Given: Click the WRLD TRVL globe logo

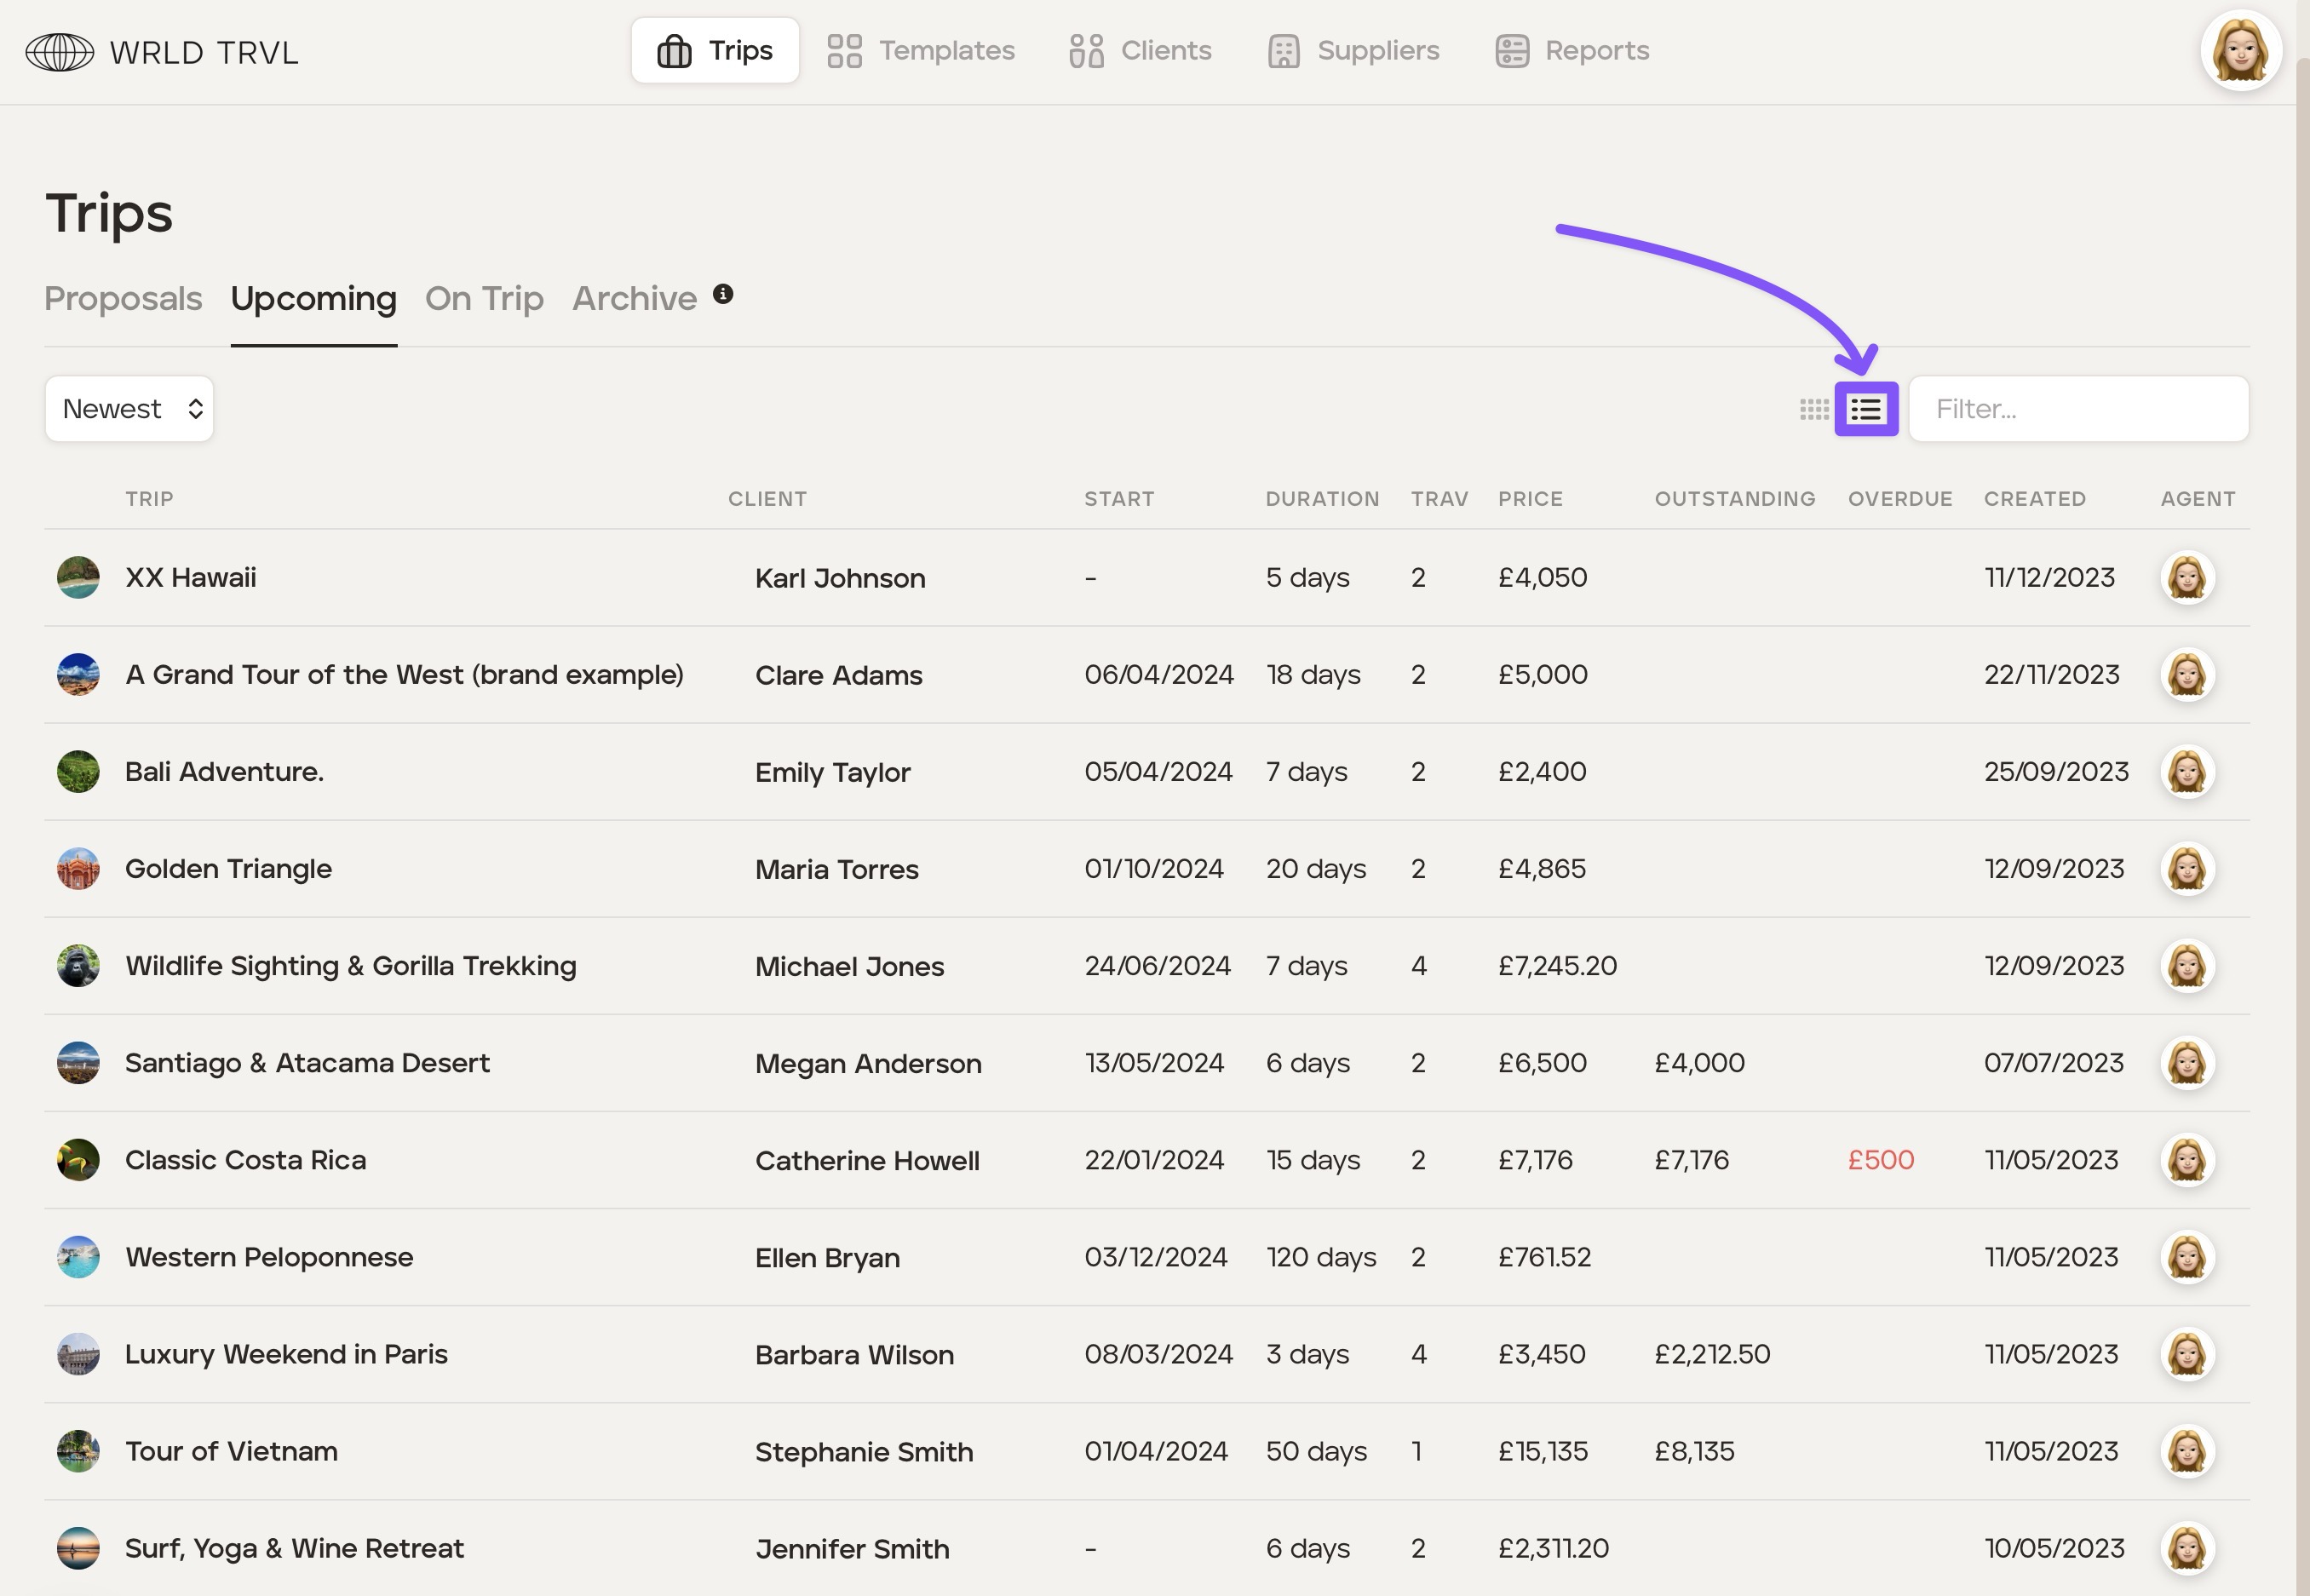Looking at the screenshot, I should [x=60, y=52].
